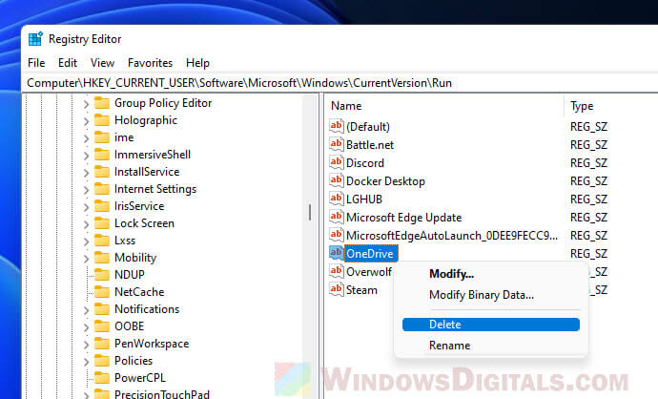Select the Battle.net string value icon

coord(336,144)
